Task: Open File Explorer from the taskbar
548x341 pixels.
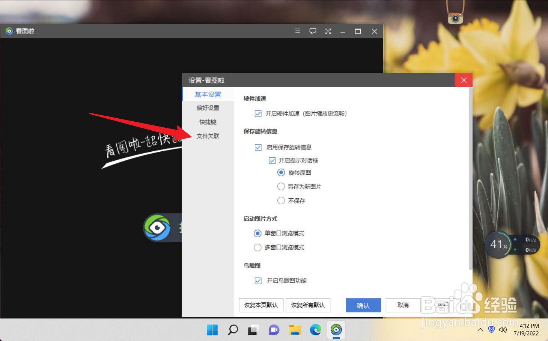Action: click(x=295, y=330)
